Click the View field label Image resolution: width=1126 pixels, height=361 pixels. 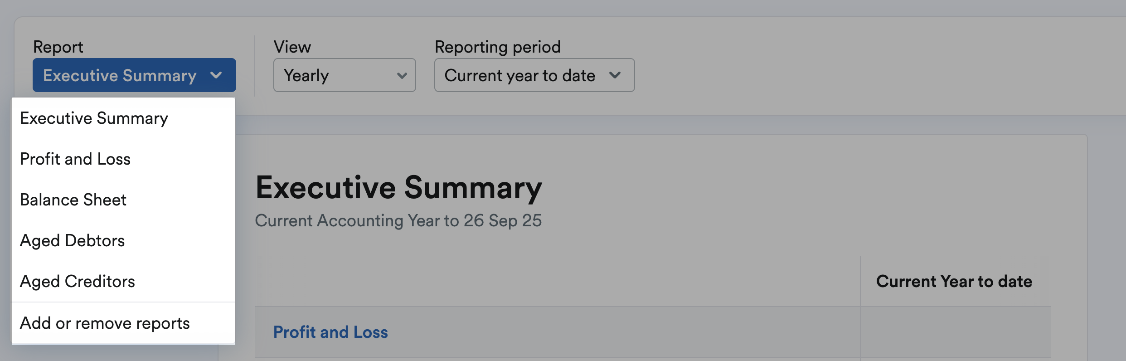[291, 46]
